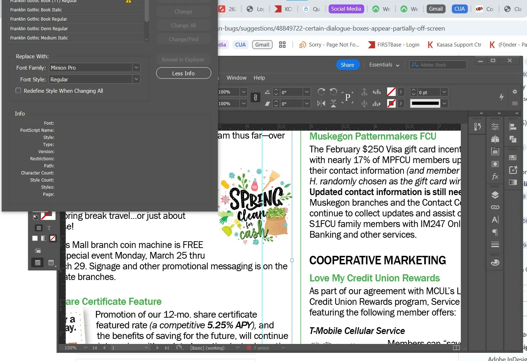This screenshot has height=361, width=527.
Task: Open the shear angle dropdown
Action: click(307, 103)
